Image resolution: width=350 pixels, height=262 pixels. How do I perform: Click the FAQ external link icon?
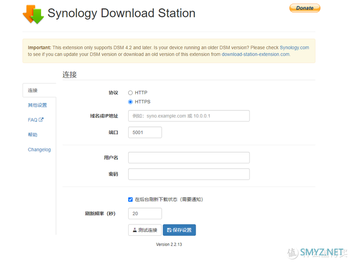(41, 119)
